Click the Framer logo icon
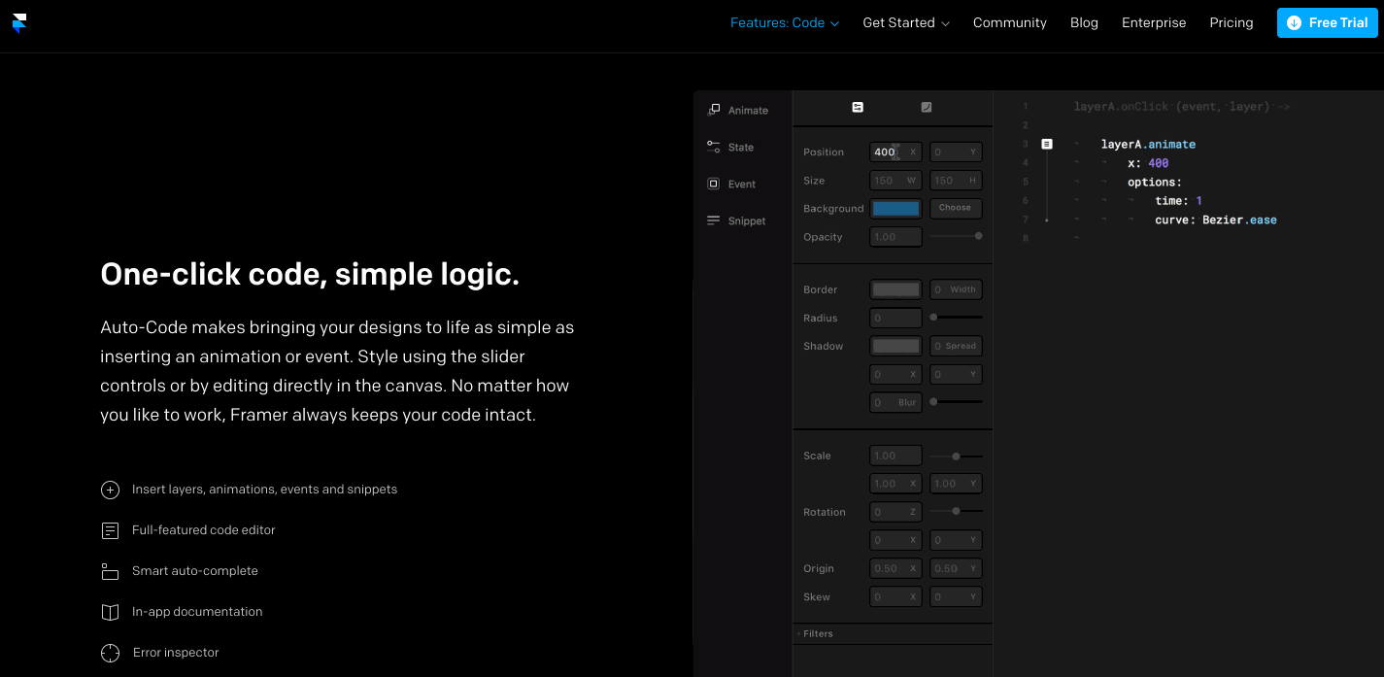 [19, 22]
